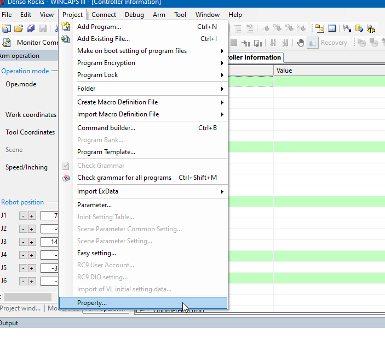Open the Parameter... dialog entry
Image resolution: width=385 pixels, height=340 pixels.
pos(143,205)
